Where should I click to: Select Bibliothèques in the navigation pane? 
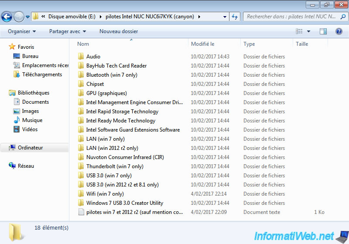pyautogui.click(x=29, y=93)
